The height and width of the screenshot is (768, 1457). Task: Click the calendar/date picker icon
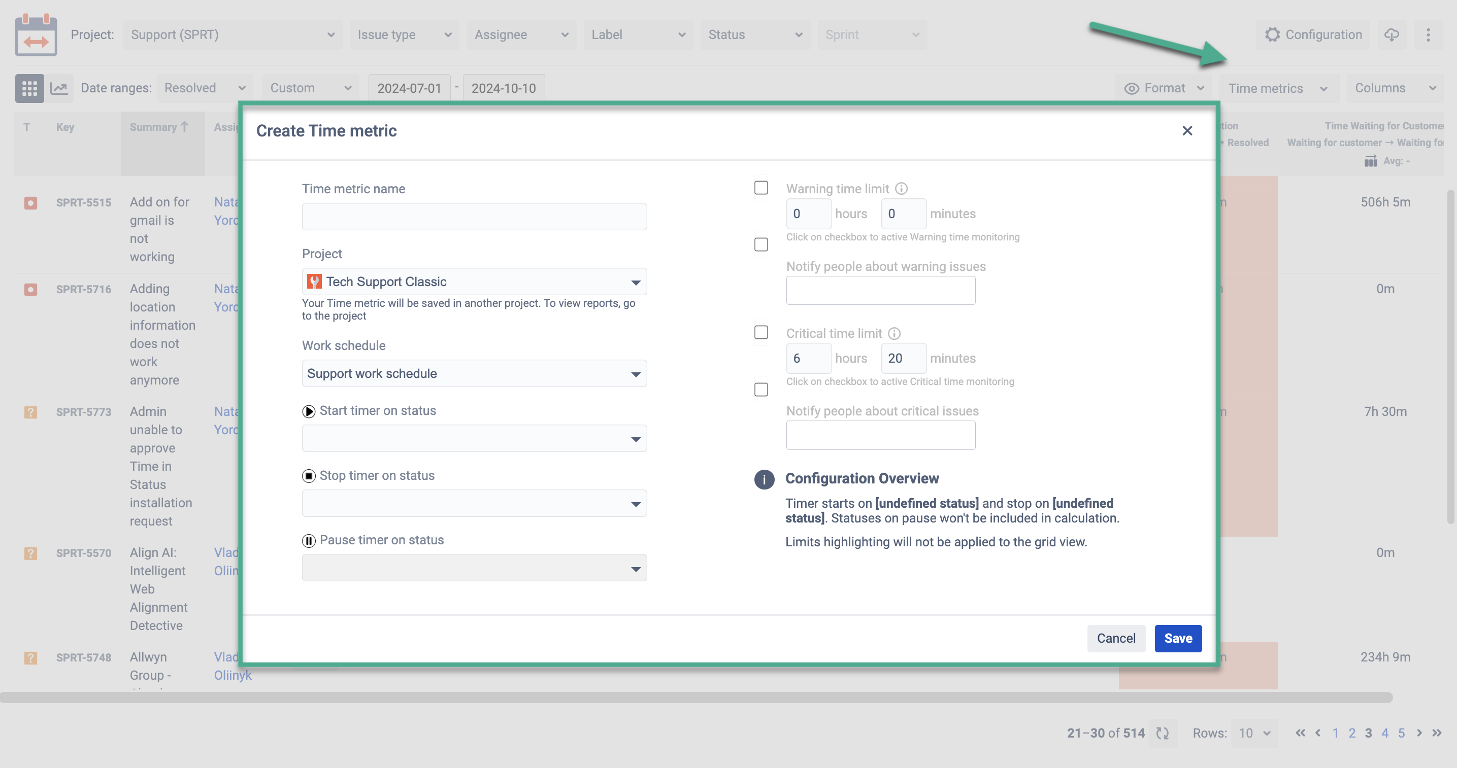(37, 34)
